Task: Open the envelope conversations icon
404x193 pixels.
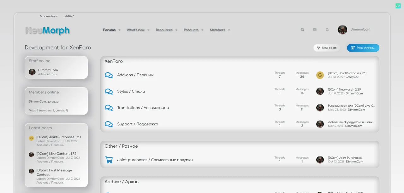Action: tap(315, 29)
